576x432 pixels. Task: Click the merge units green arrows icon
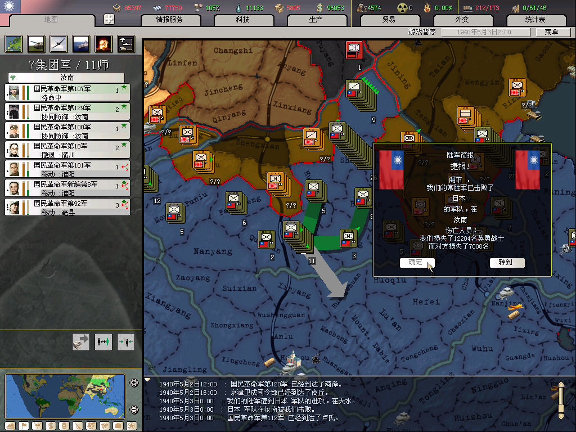[x=126, y=341]
